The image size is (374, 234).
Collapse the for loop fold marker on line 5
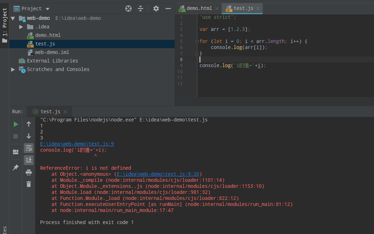[197, 42]
